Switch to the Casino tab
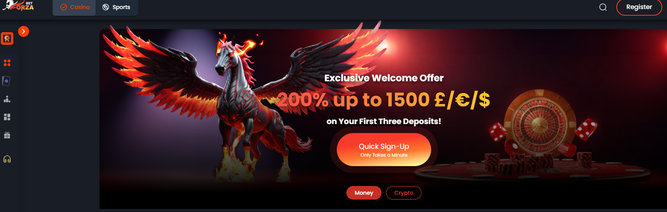 click(74, 8)
